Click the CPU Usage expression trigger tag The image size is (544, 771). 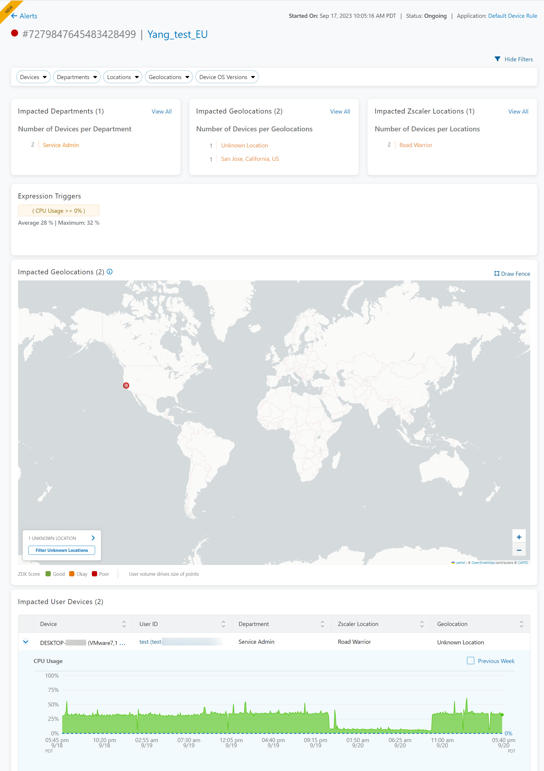[59, 210]
